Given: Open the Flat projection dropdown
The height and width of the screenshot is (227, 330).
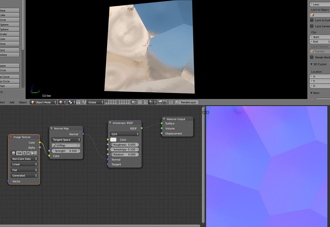Looking at the screenshot, I should [x=24, y=170].
